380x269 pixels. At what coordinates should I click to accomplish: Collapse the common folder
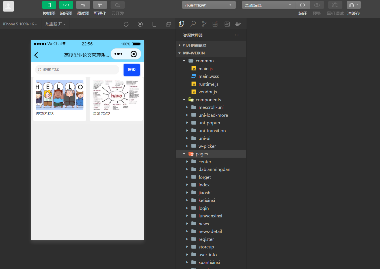211,61
